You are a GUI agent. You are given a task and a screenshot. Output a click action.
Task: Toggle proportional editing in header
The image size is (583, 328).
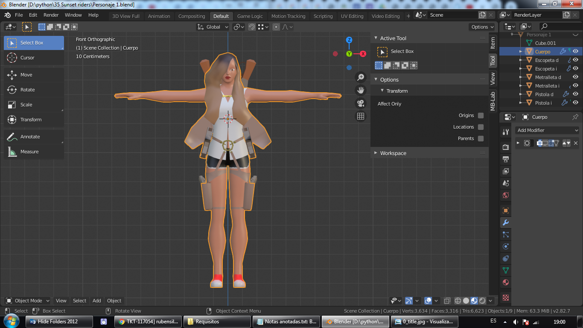coord(276,27)
